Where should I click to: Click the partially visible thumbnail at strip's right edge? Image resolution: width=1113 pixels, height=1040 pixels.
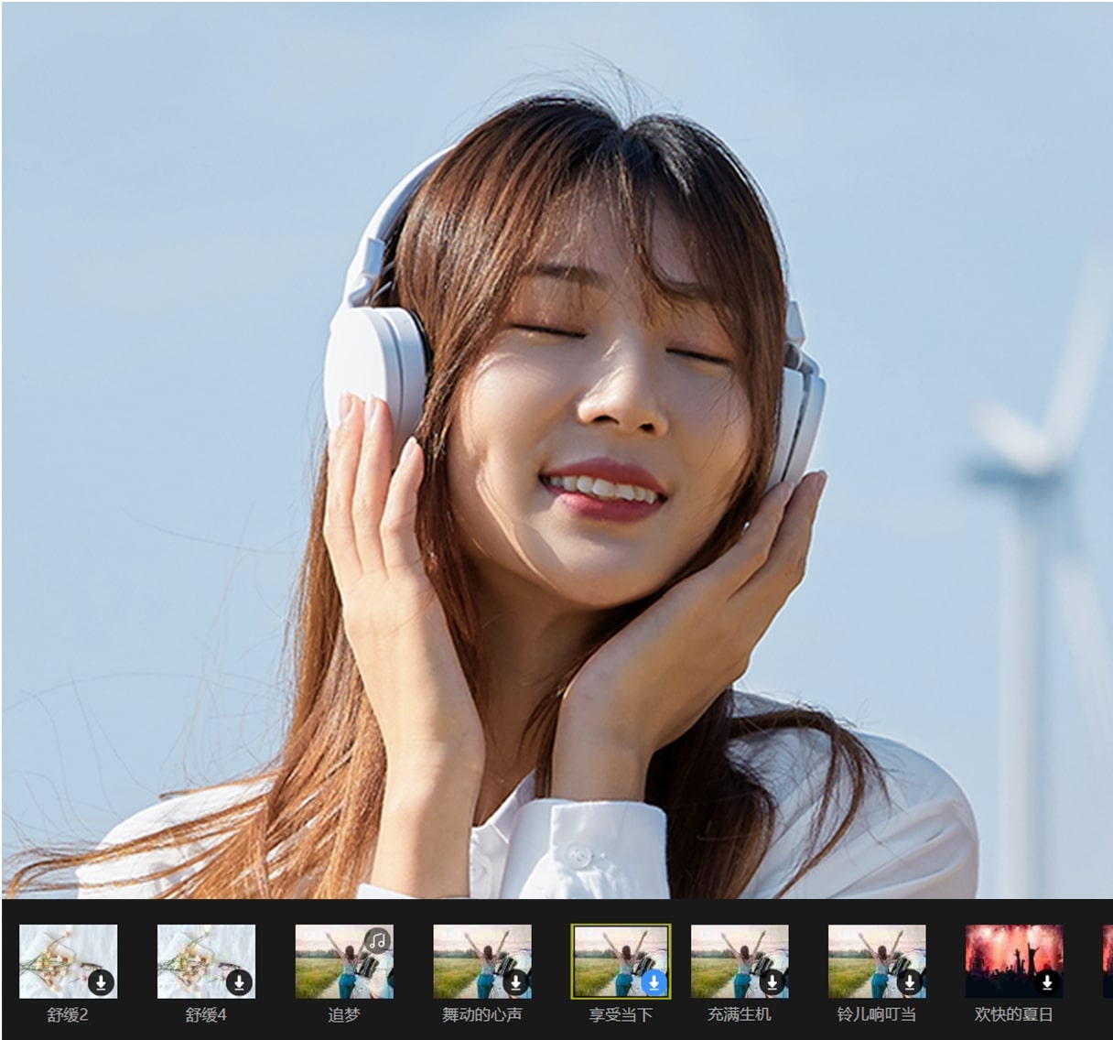1108,961
